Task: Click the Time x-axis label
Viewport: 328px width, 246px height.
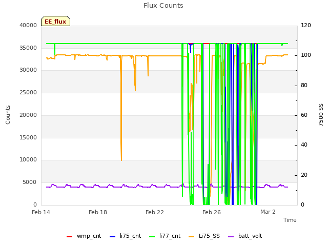Action: click(x=290, y=220)
